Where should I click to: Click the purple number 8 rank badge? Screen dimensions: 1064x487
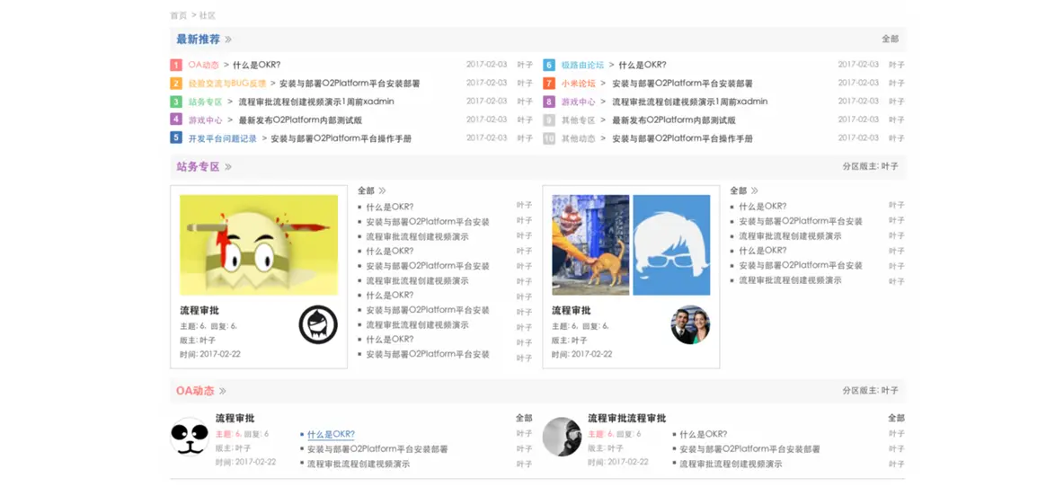pyautogui.click(x=549, y=102)
